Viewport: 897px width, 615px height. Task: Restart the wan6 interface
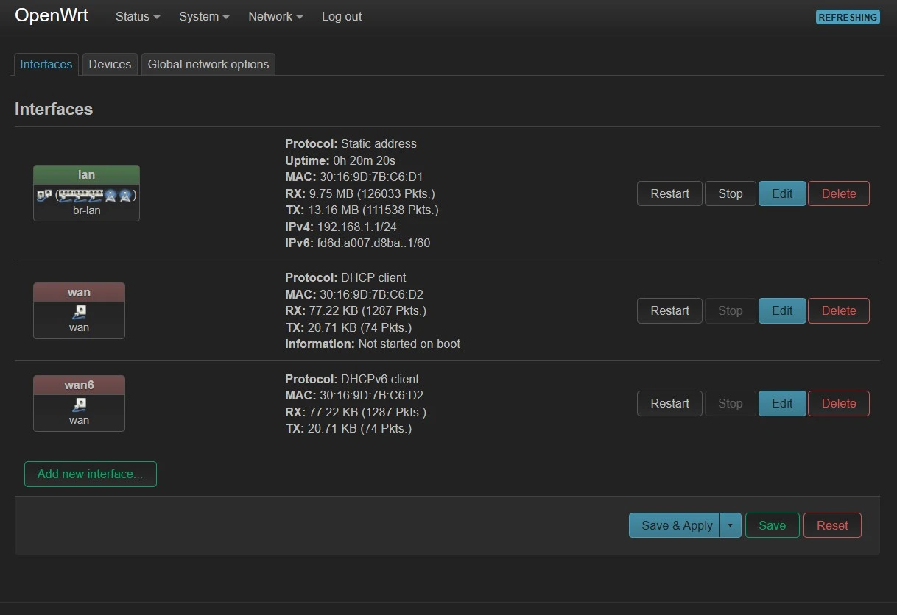[669, 403]
